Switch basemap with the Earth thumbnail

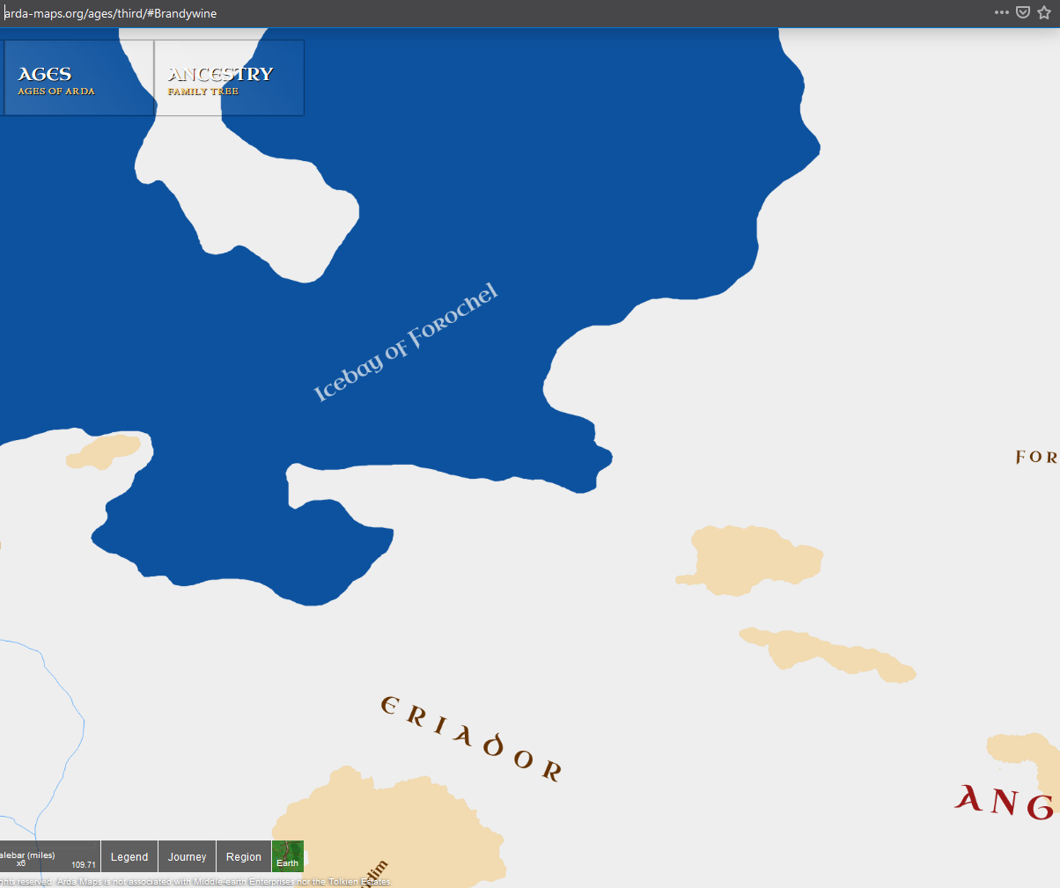(x=288, y=855)
